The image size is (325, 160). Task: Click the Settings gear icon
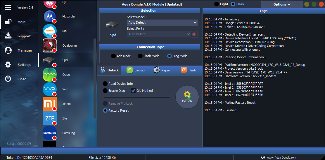8,64
